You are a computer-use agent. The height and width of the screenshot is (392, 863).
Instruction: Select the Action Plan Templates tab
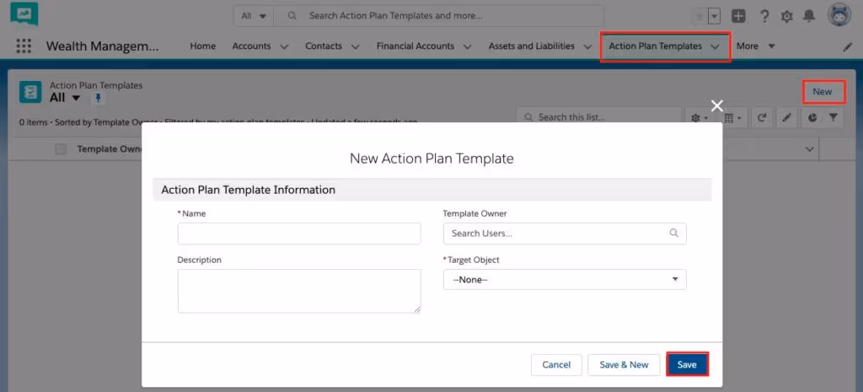point(656,46)
